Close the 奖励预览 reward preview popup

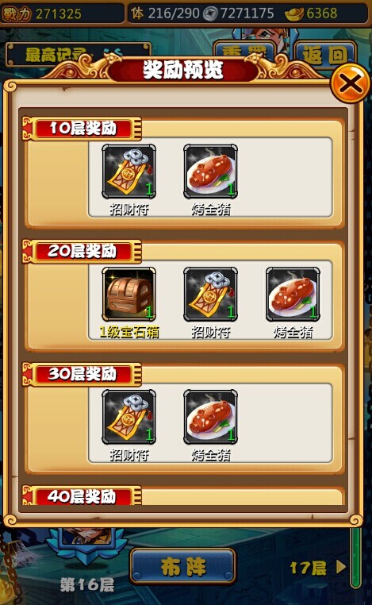(350, 83)
